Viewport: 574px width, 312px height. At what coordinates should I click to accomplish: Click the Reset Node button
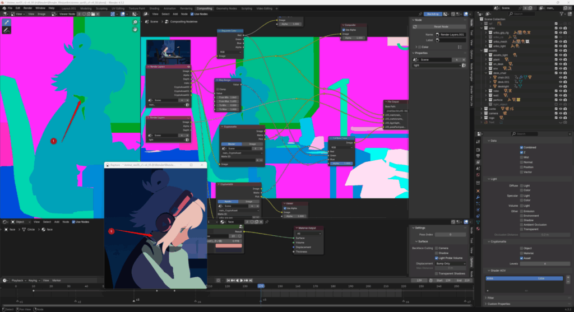click(441, 27)
